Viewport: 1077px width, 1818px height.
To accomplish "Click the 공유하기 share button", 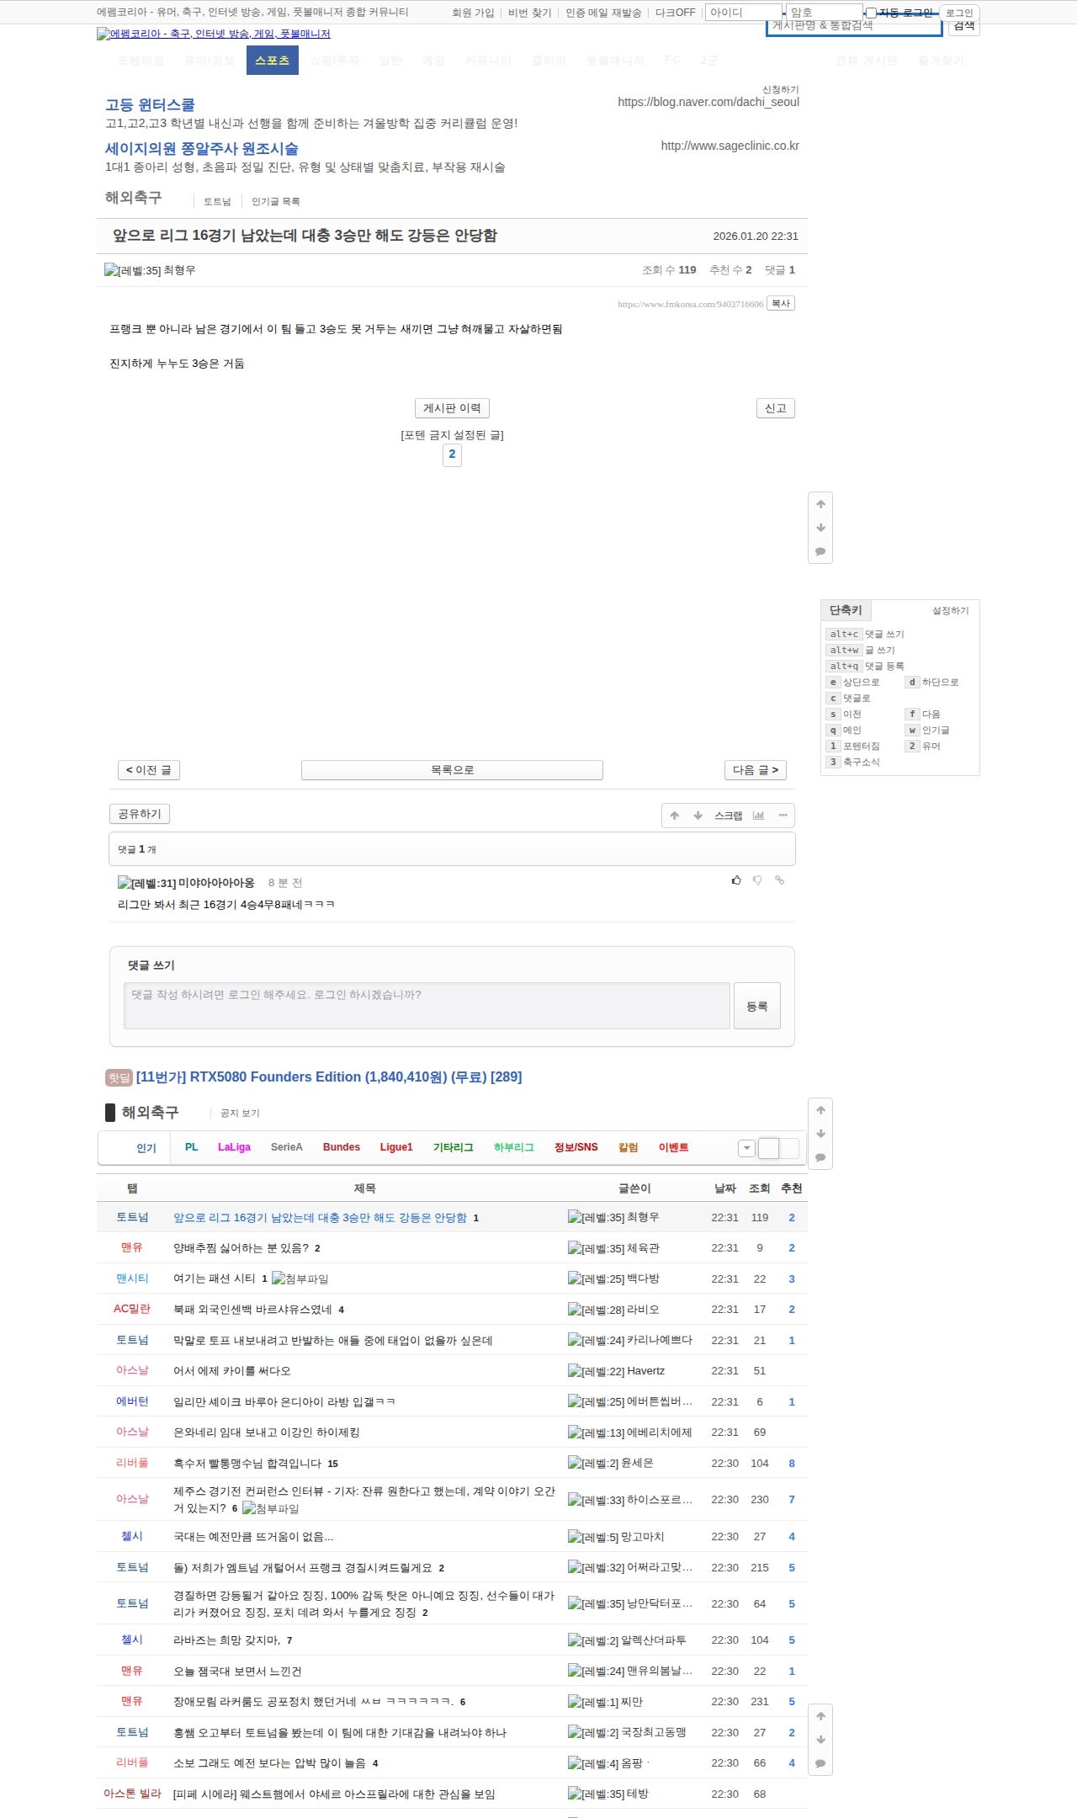I will tap(140, 814).
